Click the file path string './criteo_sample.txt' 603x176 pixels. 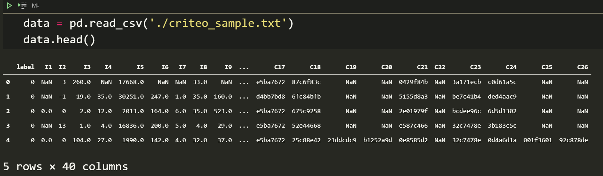coord(218,23)
